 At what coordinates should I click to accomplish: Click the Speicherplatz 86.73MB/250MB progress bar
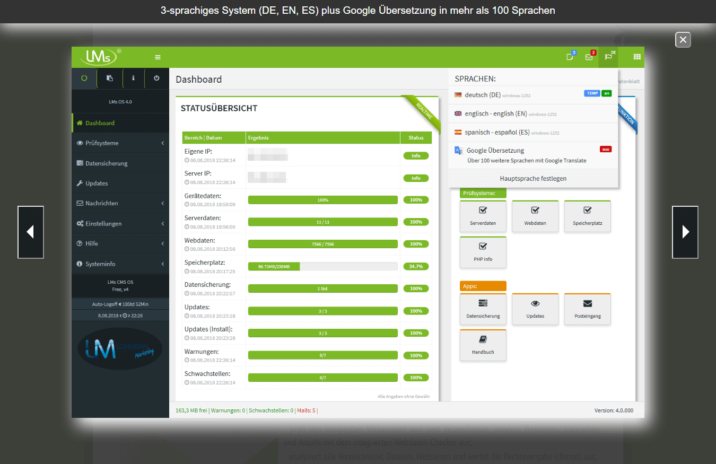[x=323, y=266]
